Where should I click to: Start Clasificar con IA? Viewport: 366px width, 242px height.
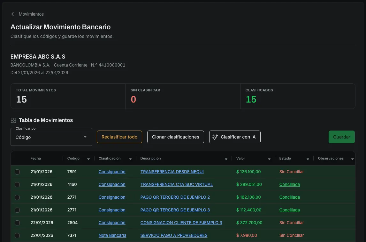(x=235, y=137)
